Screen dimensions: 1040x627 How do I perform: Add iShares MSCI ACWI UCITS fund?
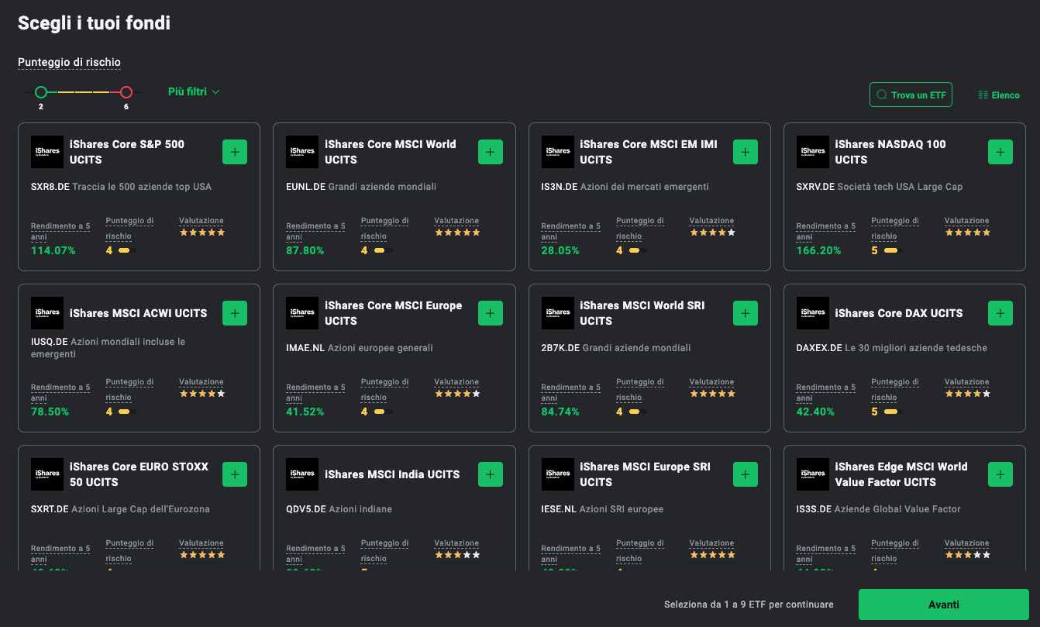[235, 313]
